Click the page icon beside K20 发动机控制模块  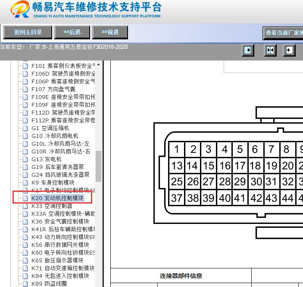[x=25, y=198]
